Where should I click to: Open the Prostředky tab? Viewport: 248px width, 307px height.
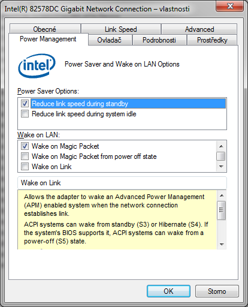pyautogui.click(x=212, y=40)
